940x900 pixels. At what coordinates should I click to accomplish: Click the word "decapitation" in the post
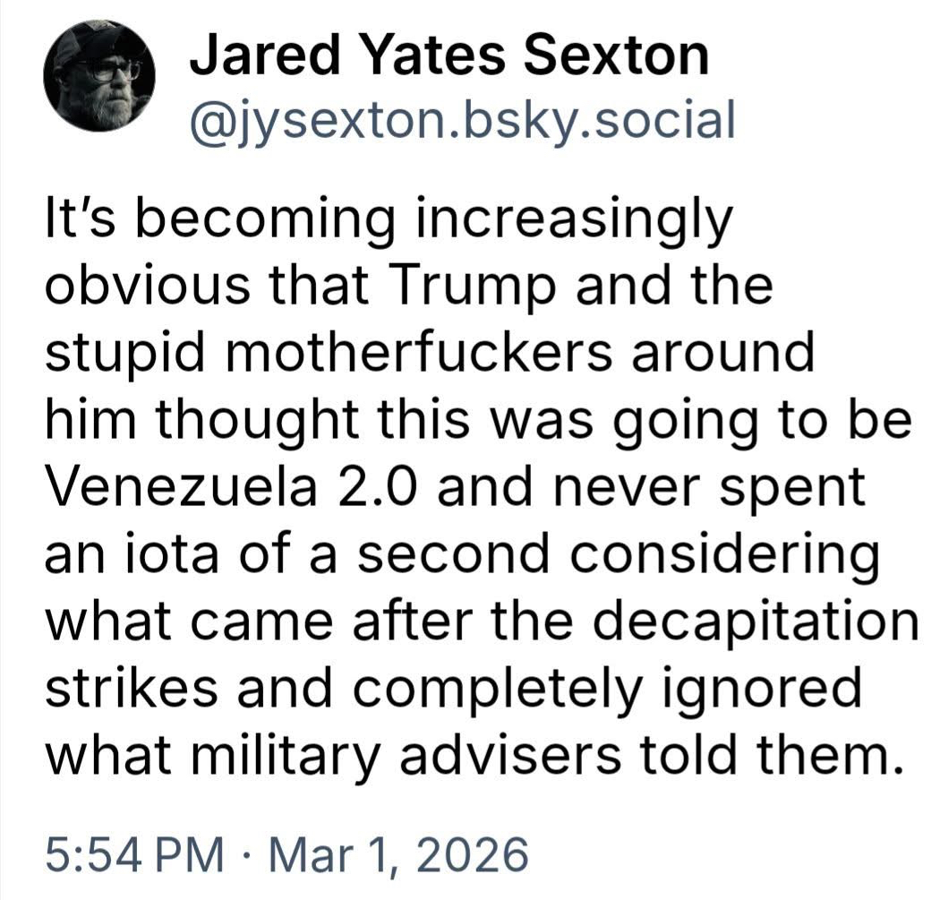[766, 623]
